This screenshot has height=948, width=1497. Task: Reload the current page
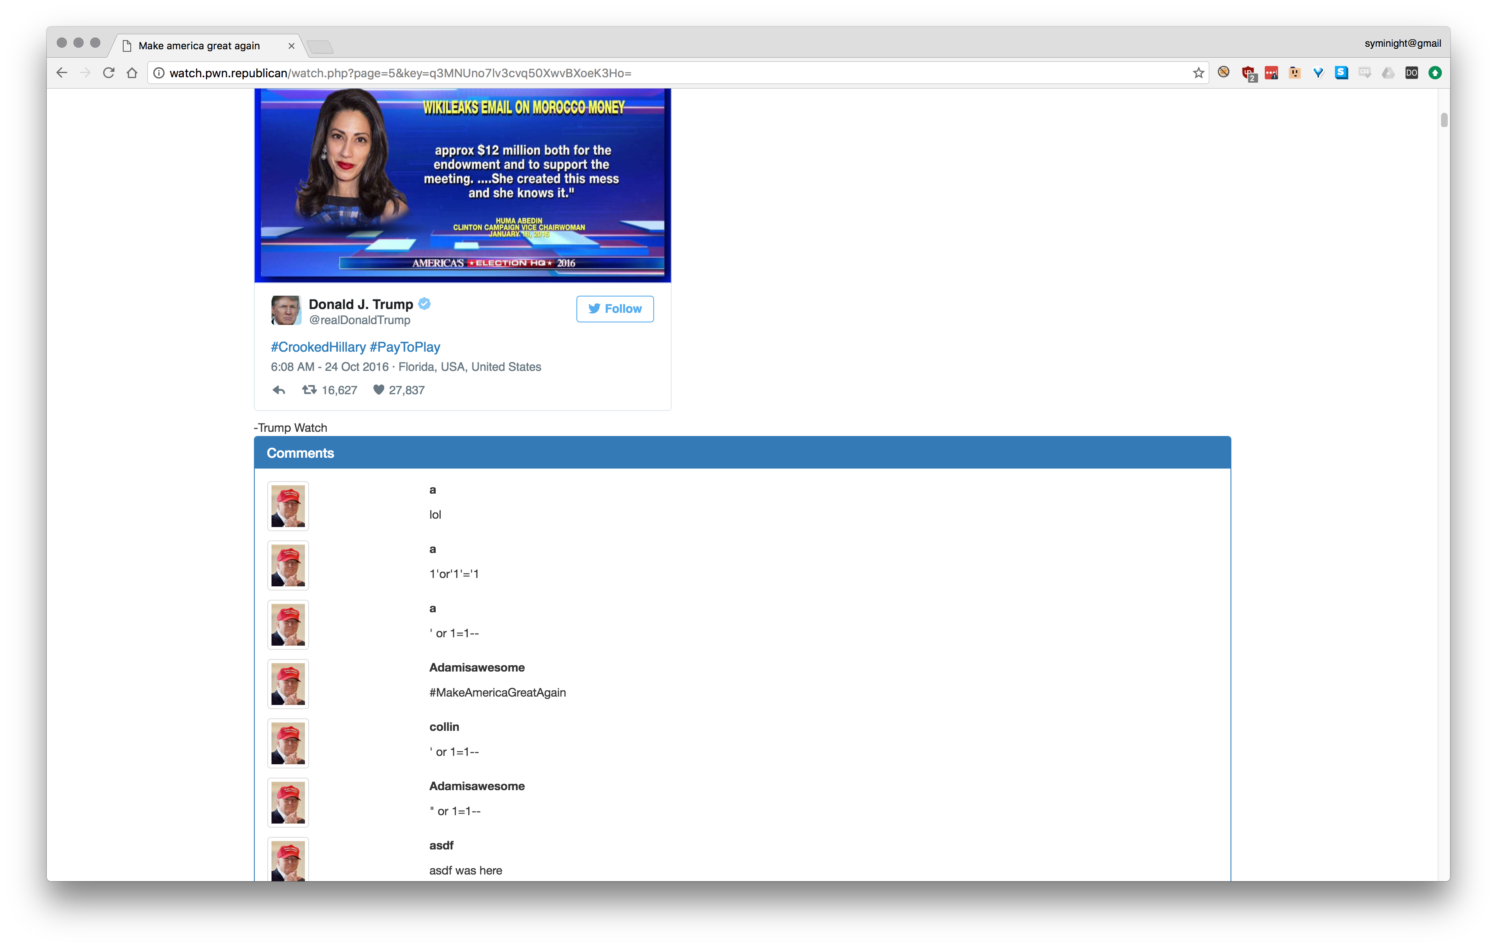tap(109, 74)
